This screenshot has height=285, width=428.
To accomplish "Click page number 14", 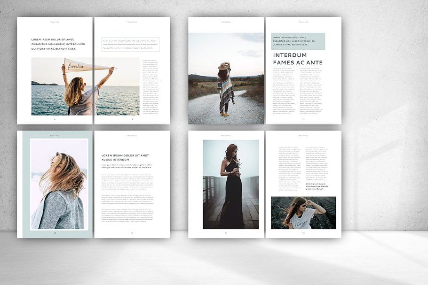I will coord(226,233).
